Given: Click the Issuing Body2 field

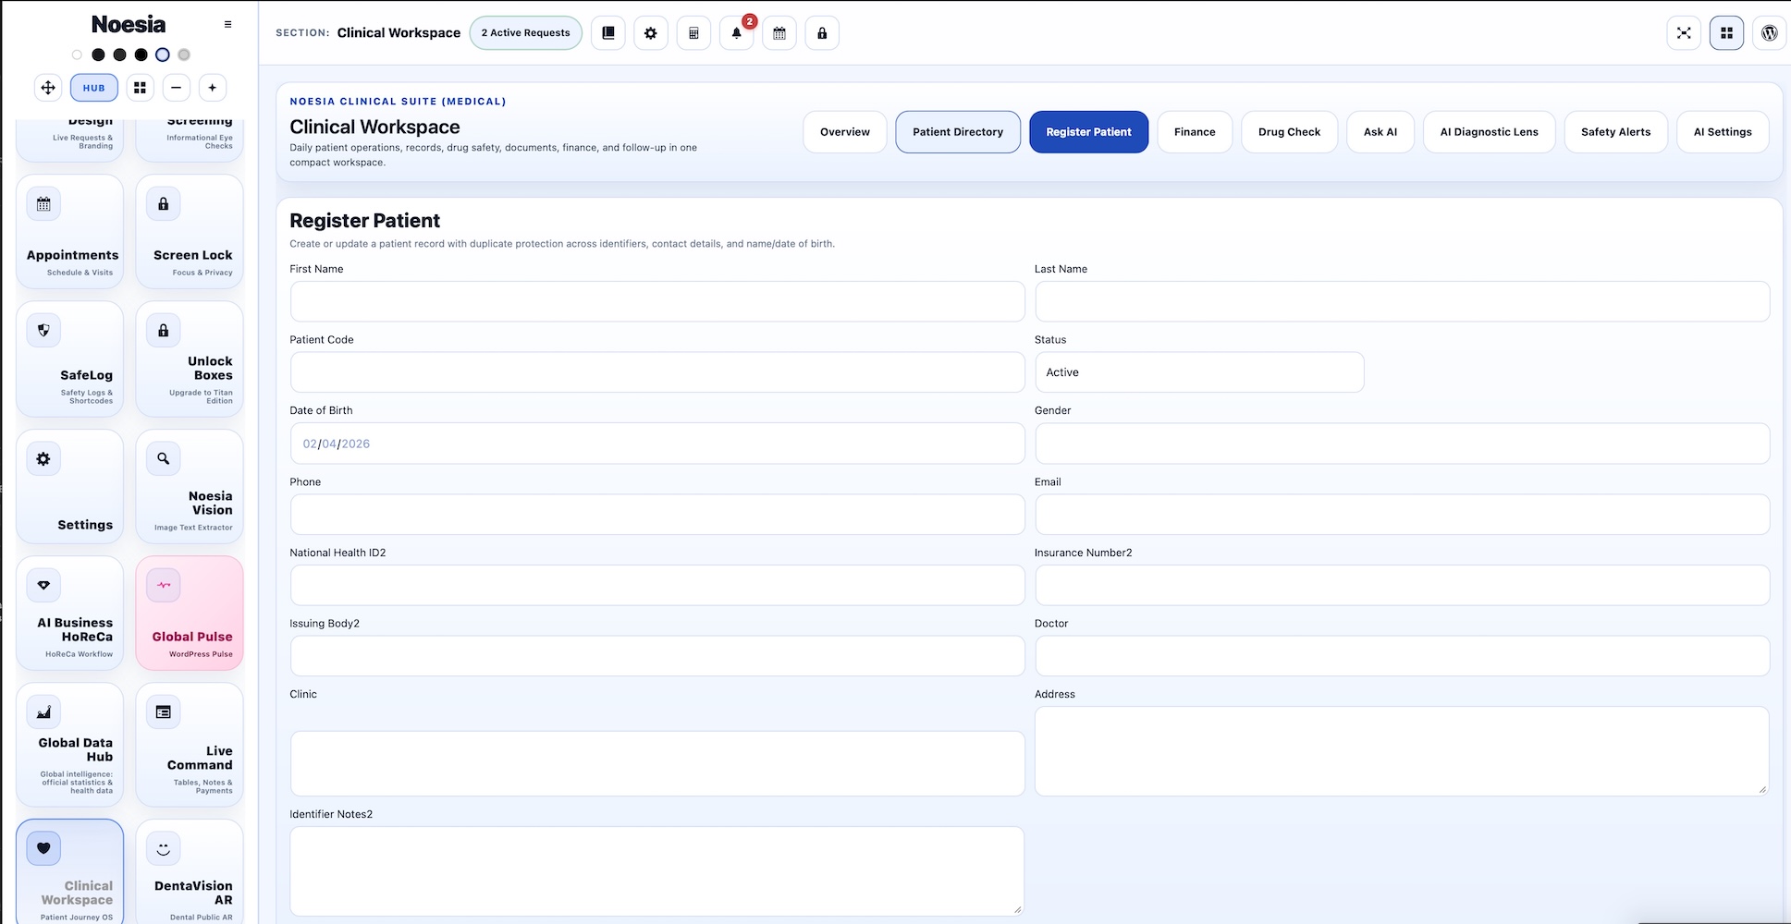Looking at the screenshot, I should pyautogui.click(x=657, y=656).
